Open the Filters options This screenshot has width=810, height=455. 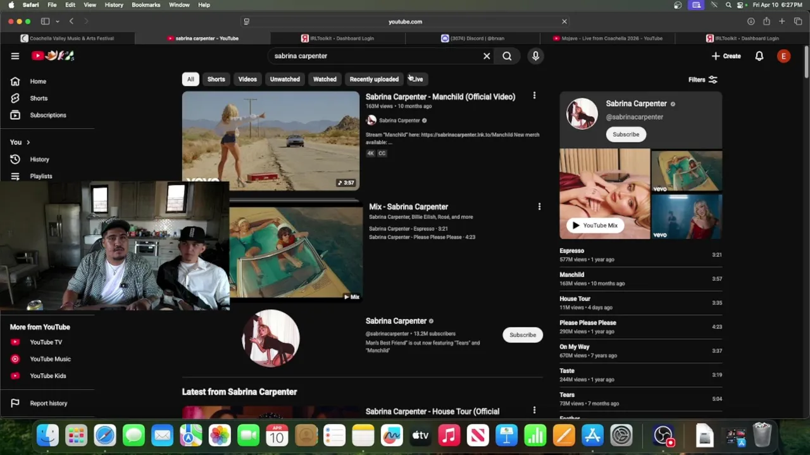(x=702, y=80)
